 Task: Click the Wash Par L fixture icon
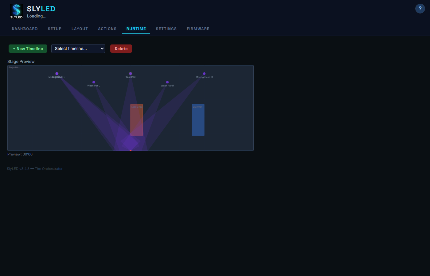[94, 82]
